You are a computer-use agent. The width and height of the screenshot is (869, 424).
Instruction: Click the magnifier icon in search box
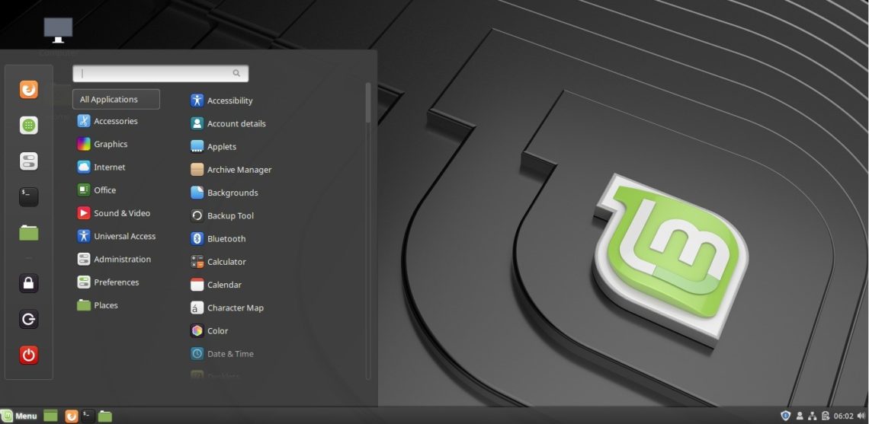click(236, 73)
